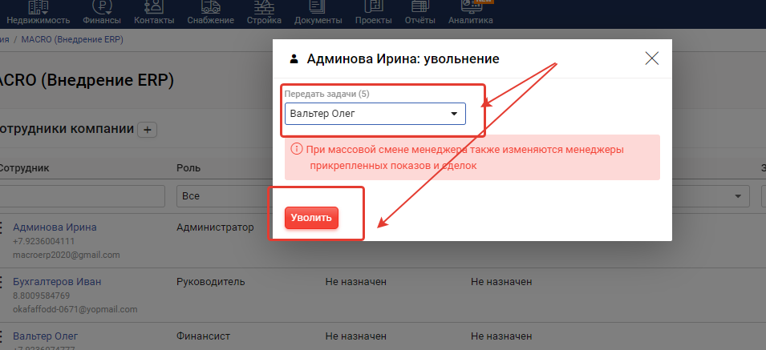Open the Роль filter dropdown showing Все
The width and height of the screenshot is (766, 350).
tap(225, 196)
